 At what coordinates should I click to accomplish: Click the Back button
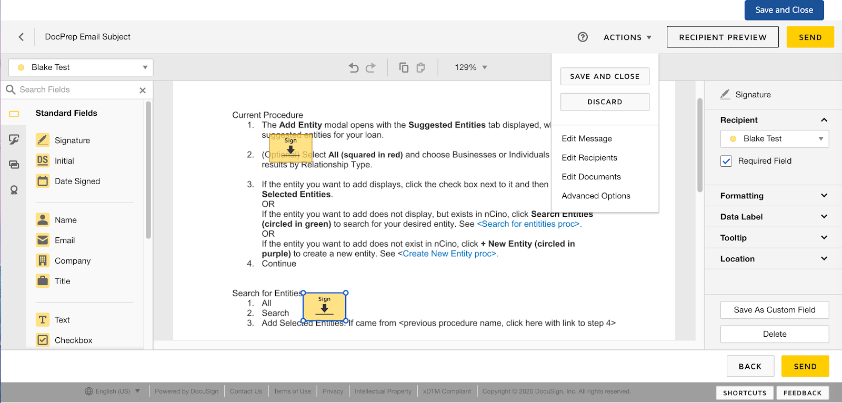click(x=750, y=366)
